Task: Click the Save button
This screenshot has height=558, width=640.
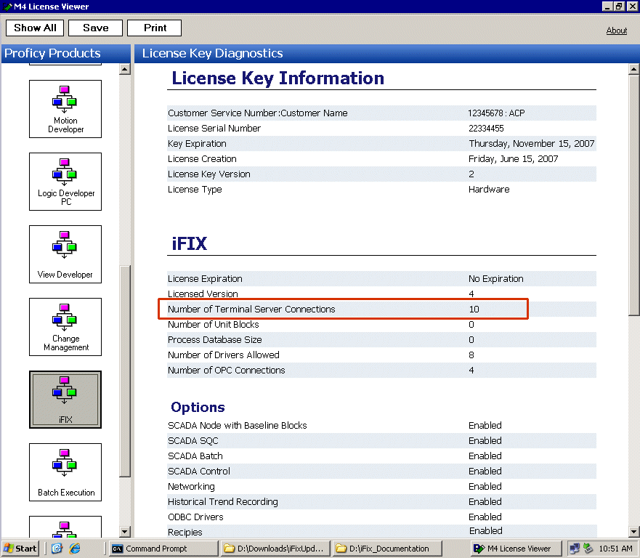Action: click(95, 28)
